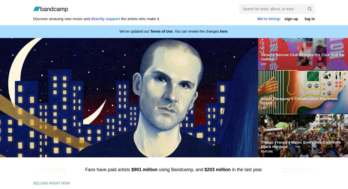This screenshot has height=189, width=348.
Task: Open the log in link
Action: click(x=310, y=19)
